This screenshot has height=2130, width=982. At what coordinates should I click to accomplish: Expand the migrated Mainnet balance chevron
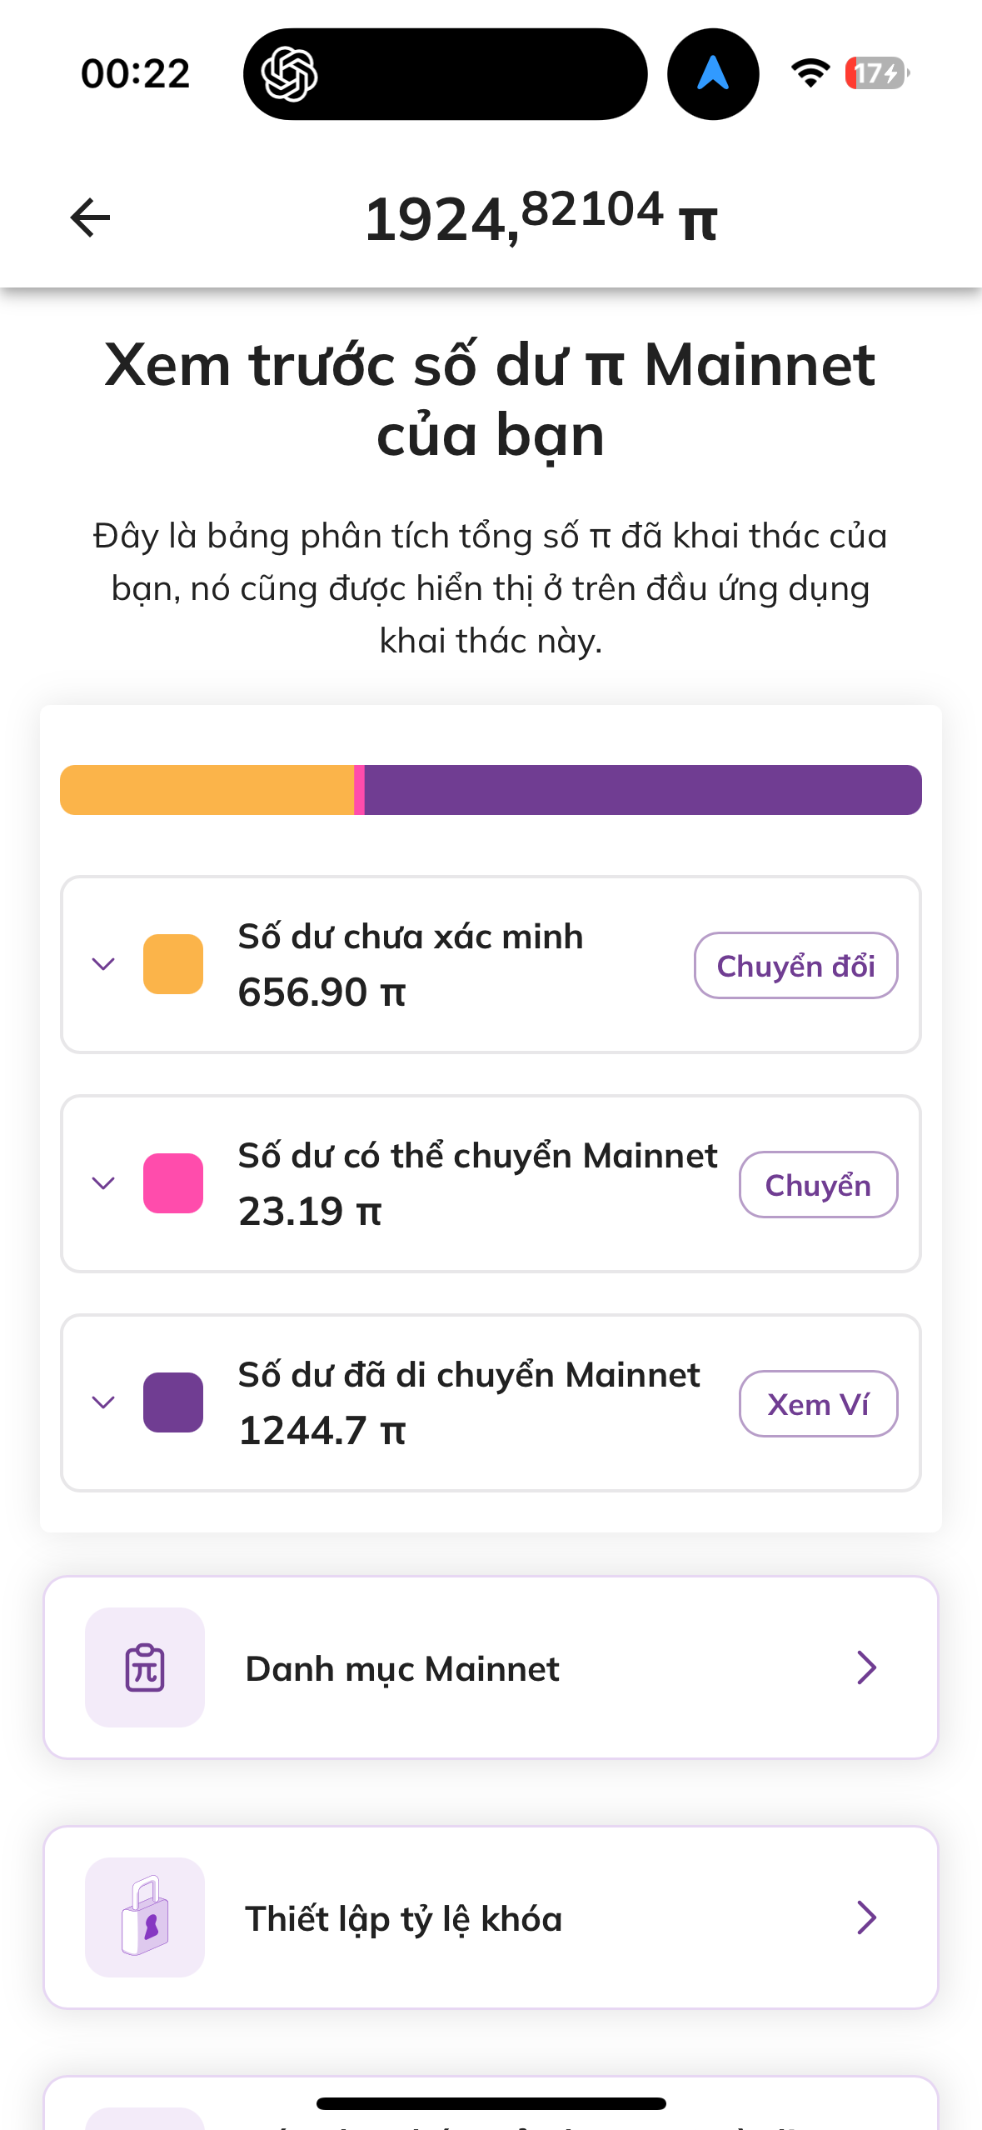point(103,1402)
